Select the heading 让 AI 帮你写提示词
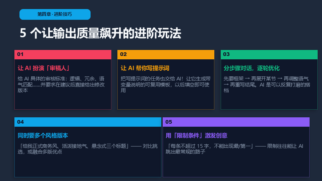Screen dimensions: 322x181 145,68
